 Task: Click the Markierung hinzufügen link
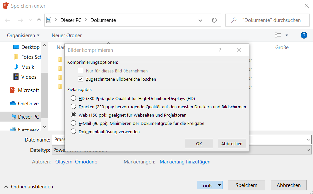pos(185,162)
